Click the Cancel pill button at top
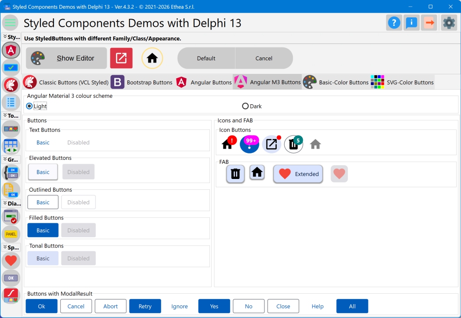The width and height of the screenshot is (461, 318). pyautogui.click(x=264, y=58)
